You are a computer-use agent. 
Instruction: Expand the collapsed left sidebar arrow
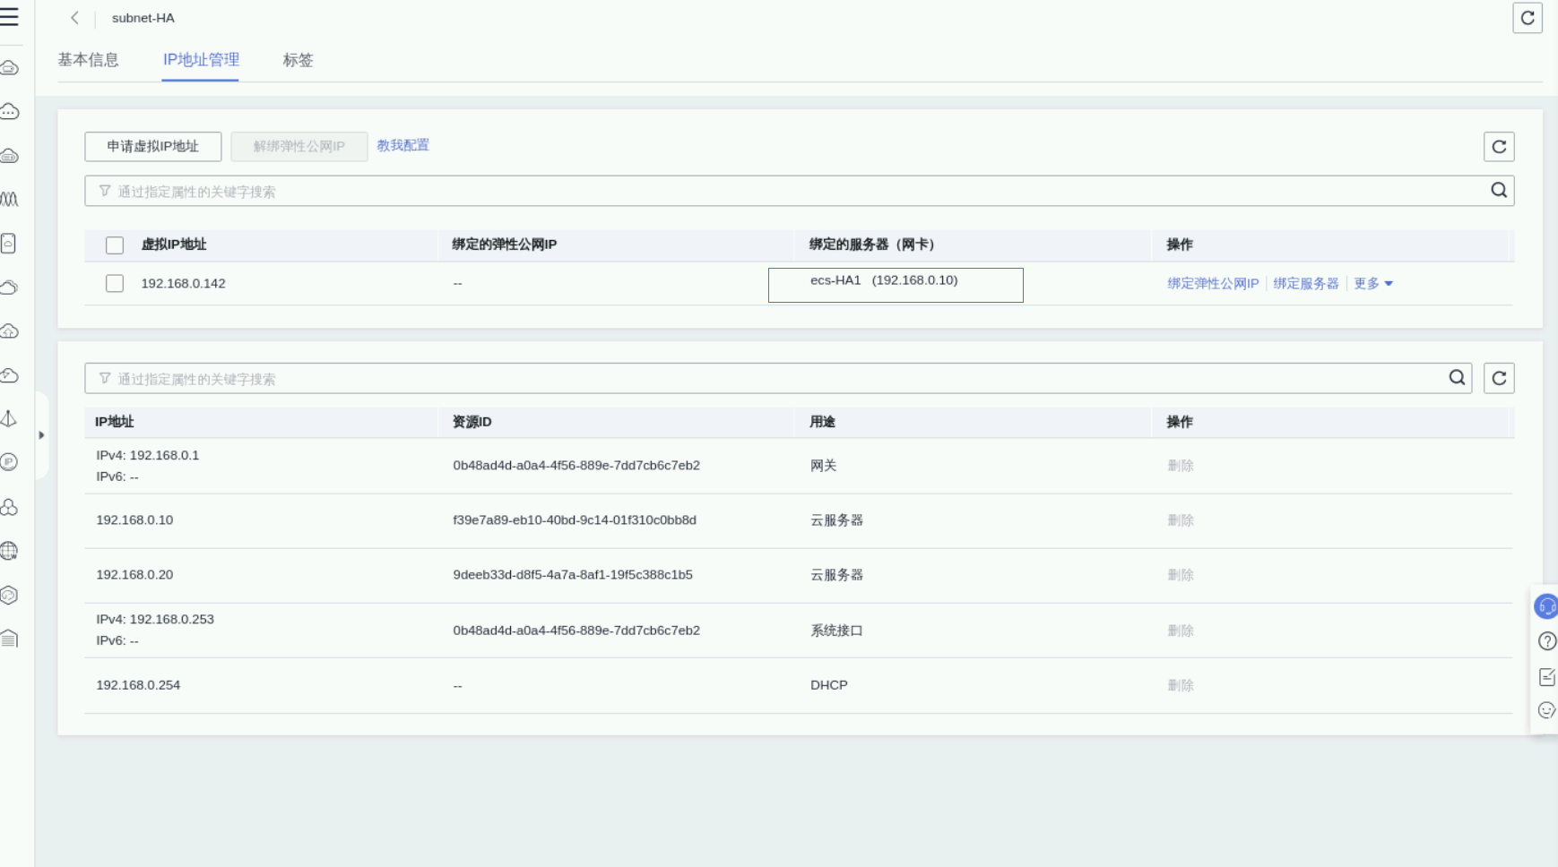(41, 435)
